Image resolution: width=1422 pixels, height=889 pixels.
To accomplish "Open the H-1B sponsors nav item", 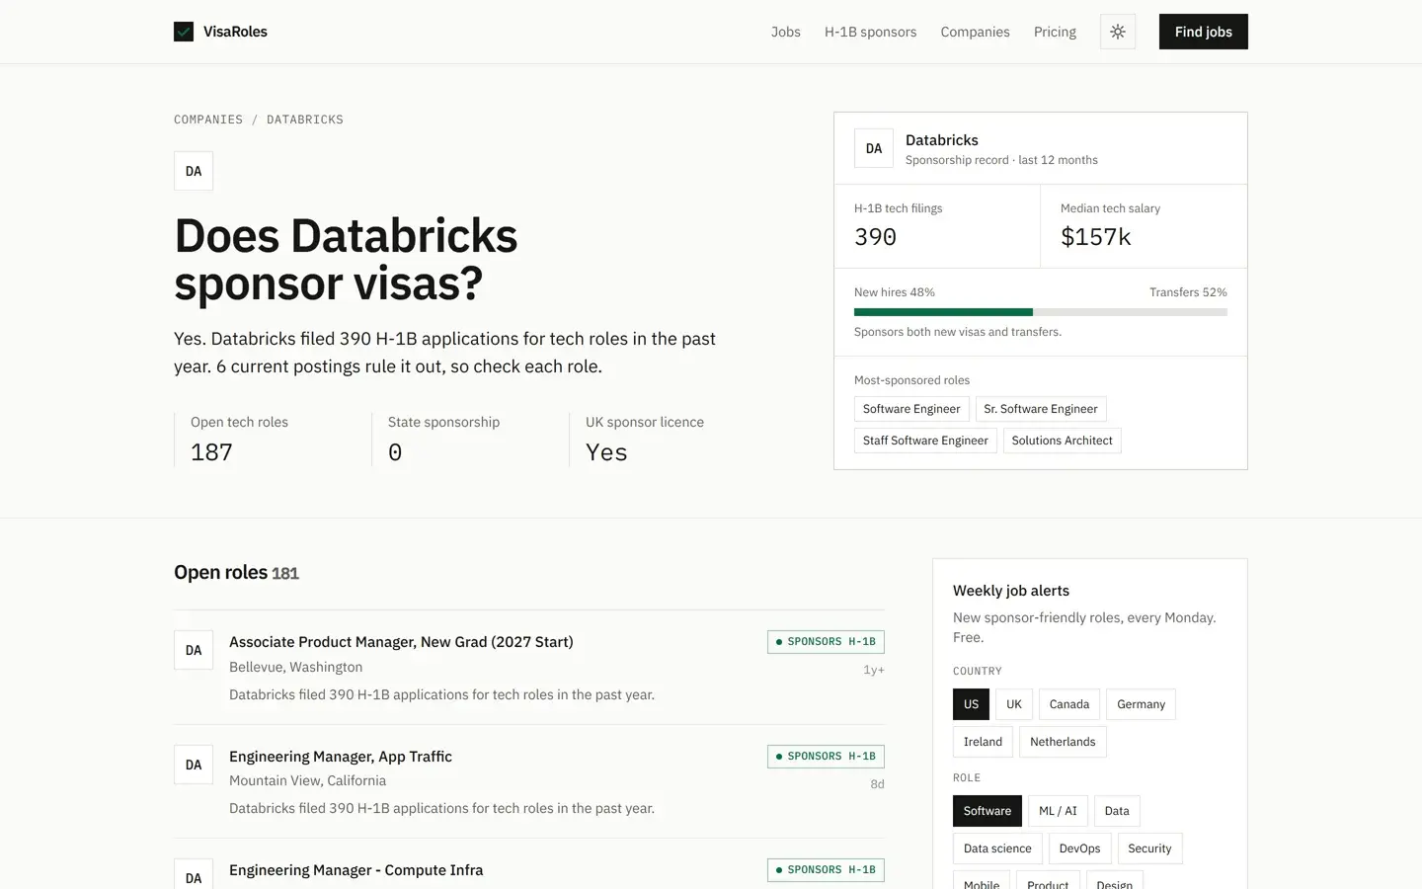I will [871, 32].
